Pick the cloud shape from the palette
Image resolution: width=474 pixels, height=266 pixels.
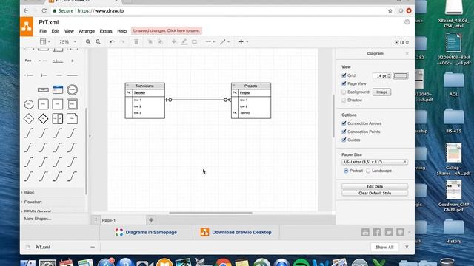29,104
